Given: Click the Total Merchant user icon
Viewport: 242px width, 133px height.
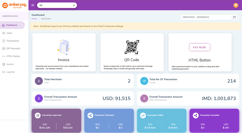Looking at the screenshot, I should (x=39, y=81).
